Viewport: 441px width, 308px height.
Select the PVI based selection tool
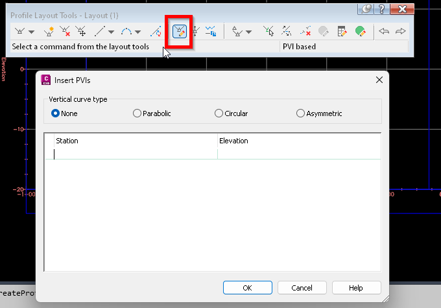coord(237,31)
